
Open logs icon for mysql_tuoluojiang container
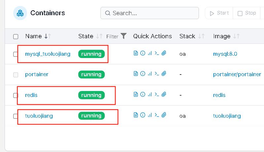point(136,53)
